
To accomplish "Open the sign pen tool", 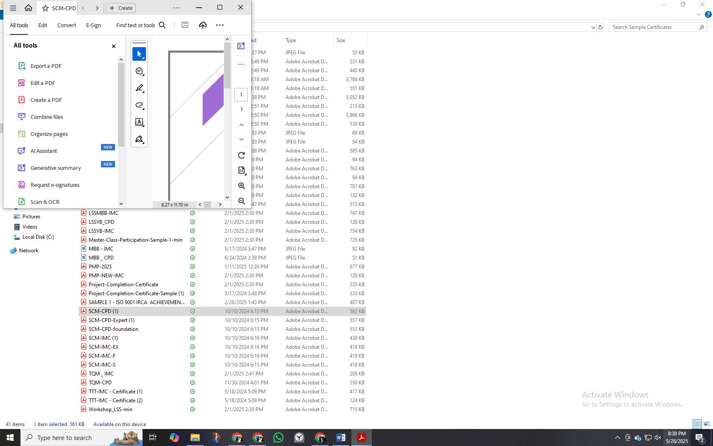I will pyautogui.click(x=139, y=139).
